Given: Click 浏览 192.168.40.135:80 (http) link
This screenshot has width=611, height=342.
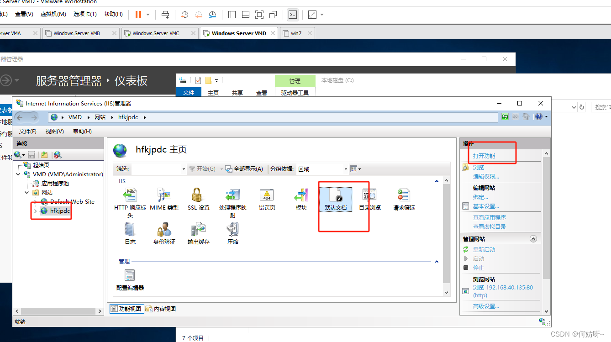Looking at the screenshot, I should [x=503, y=291].
